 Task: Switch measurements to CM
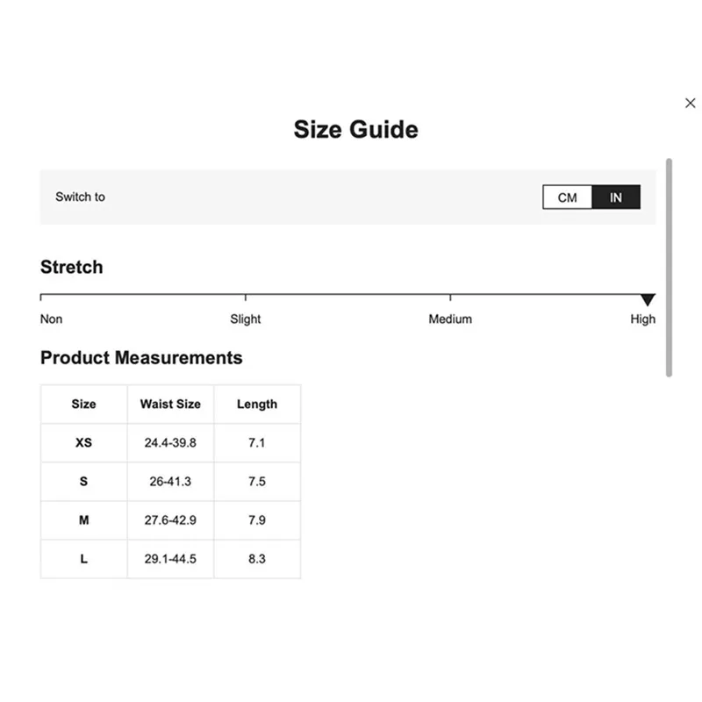pos(568,197)
